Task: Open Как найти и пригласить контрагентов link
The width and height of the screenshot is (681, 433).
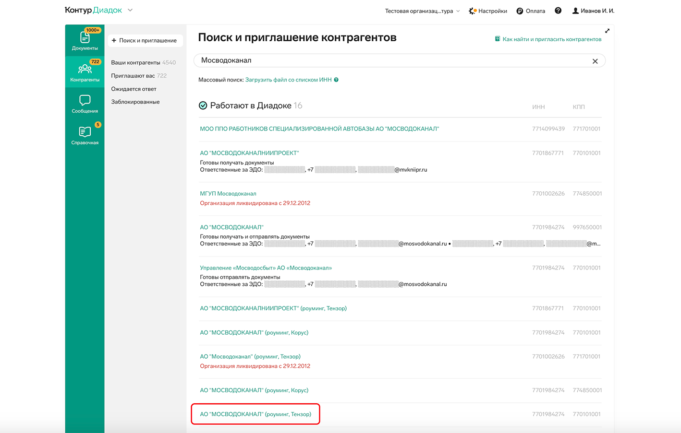Action: click(x=551, y=39)
